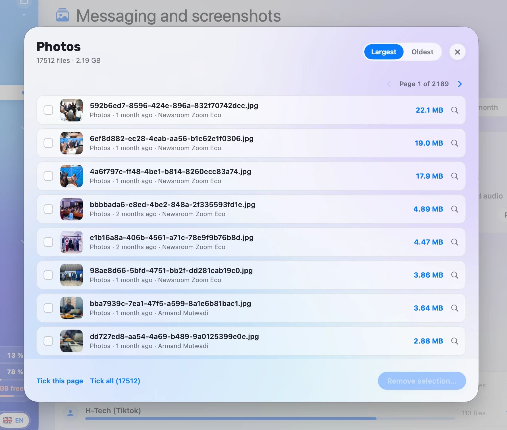The height and width of the screenshot is (430, 507).
Task: Inspect the 17.9 MB photo via magnifier
Action: point(455,176)
